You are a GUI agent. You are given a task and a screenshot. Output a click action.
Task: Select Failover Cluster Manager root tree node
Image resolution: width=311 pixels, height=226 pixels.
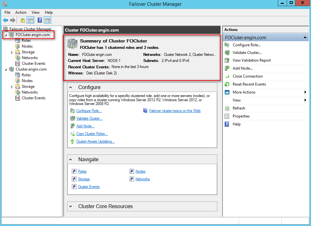pyautogui.click(x=31, y=29)
